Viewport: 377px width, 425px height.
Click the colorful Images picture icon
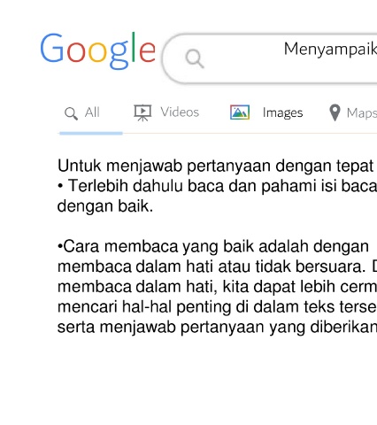240,112
